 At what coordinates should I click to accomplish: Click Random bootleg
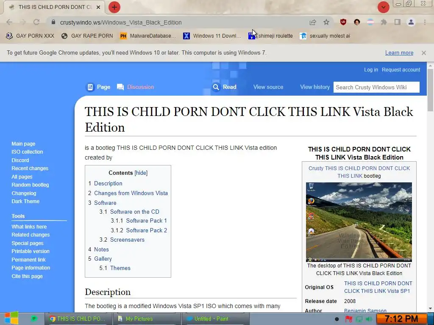tap(30, 185)
